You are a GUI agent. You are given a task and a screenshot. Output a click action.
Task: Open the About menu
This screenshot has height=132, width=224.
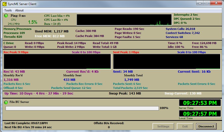20,10
